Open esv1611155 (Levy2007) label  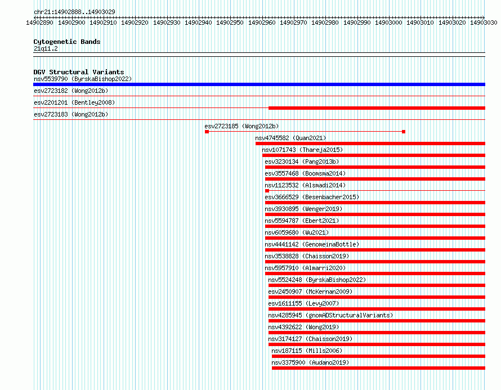coord(303,303)
